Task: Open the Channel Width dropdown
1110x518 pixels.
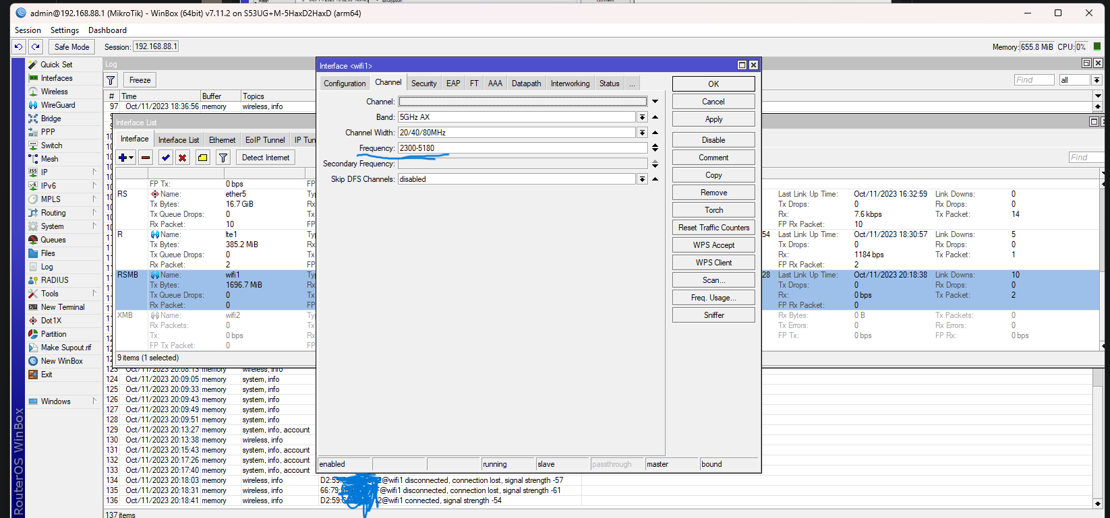Action: click(642, 133)
